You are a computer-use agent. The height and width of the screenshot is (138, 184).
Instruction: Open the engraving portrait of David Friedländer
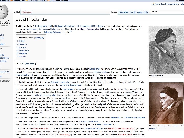click(x=166, y=50)
